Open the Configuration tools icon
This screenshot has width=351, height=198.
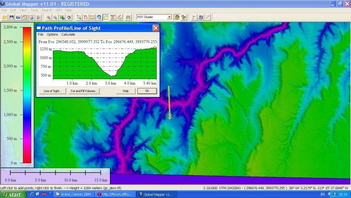coord(38,17)
